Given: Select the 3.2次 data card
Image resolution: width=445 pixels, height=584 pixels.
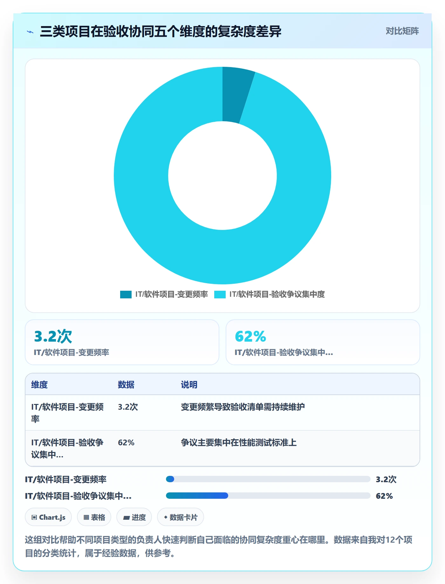Looking at the screenshot, I should tap(122, 342).
